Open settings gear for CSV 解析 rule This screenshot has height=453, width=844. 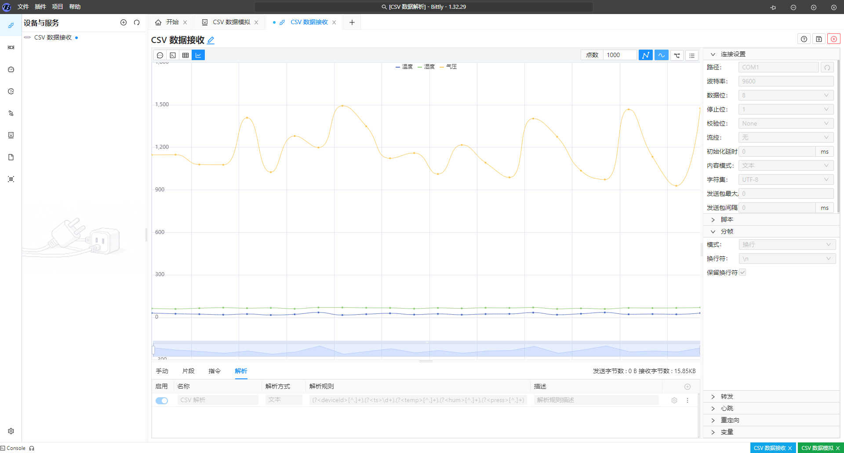[x=674, y=400]
